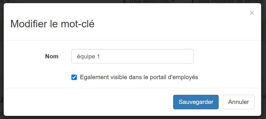Open the "Tous modèles de service" filter
Screen dimensions: 266x119
226,1
